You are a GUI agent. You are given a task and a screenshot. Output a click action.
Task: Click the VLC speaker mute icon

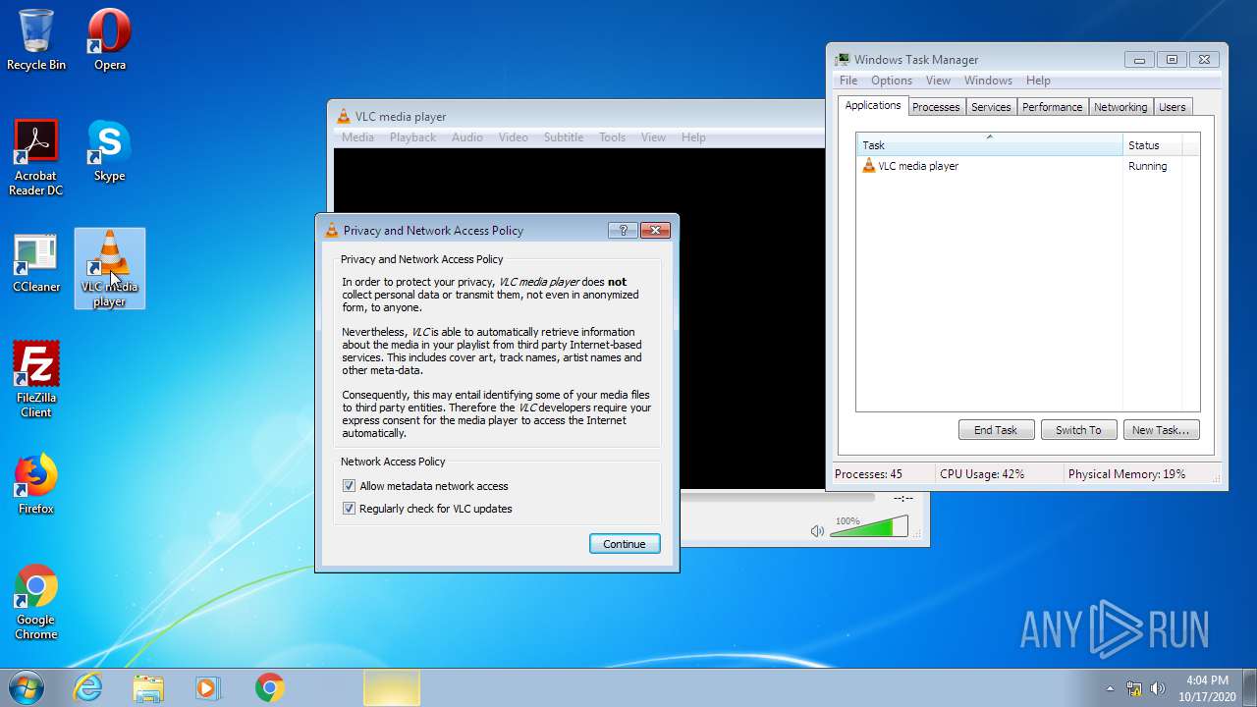click(817, 531)
